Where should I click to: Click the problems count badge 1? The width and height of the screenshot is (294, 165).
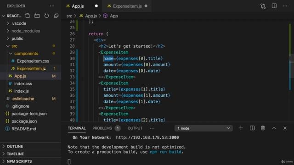click(x=118, y=128)
